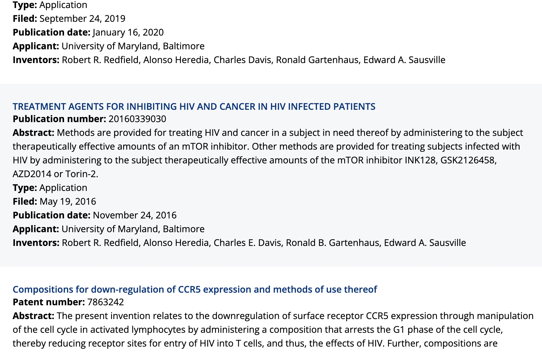Click the Type Application line above Filed September 24
The image size is (542, 352).
coord(50,5)
